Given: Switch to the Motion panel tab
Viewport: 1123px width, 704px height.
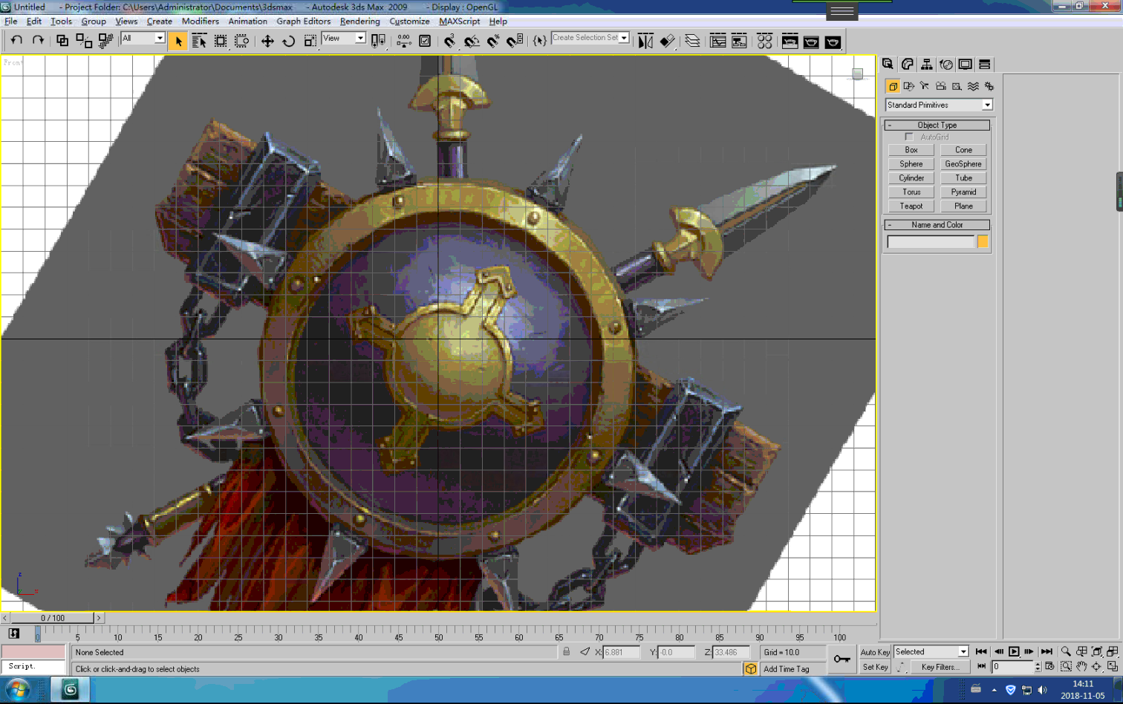Looking at the screenshot, I should click(x=945, y=65).
